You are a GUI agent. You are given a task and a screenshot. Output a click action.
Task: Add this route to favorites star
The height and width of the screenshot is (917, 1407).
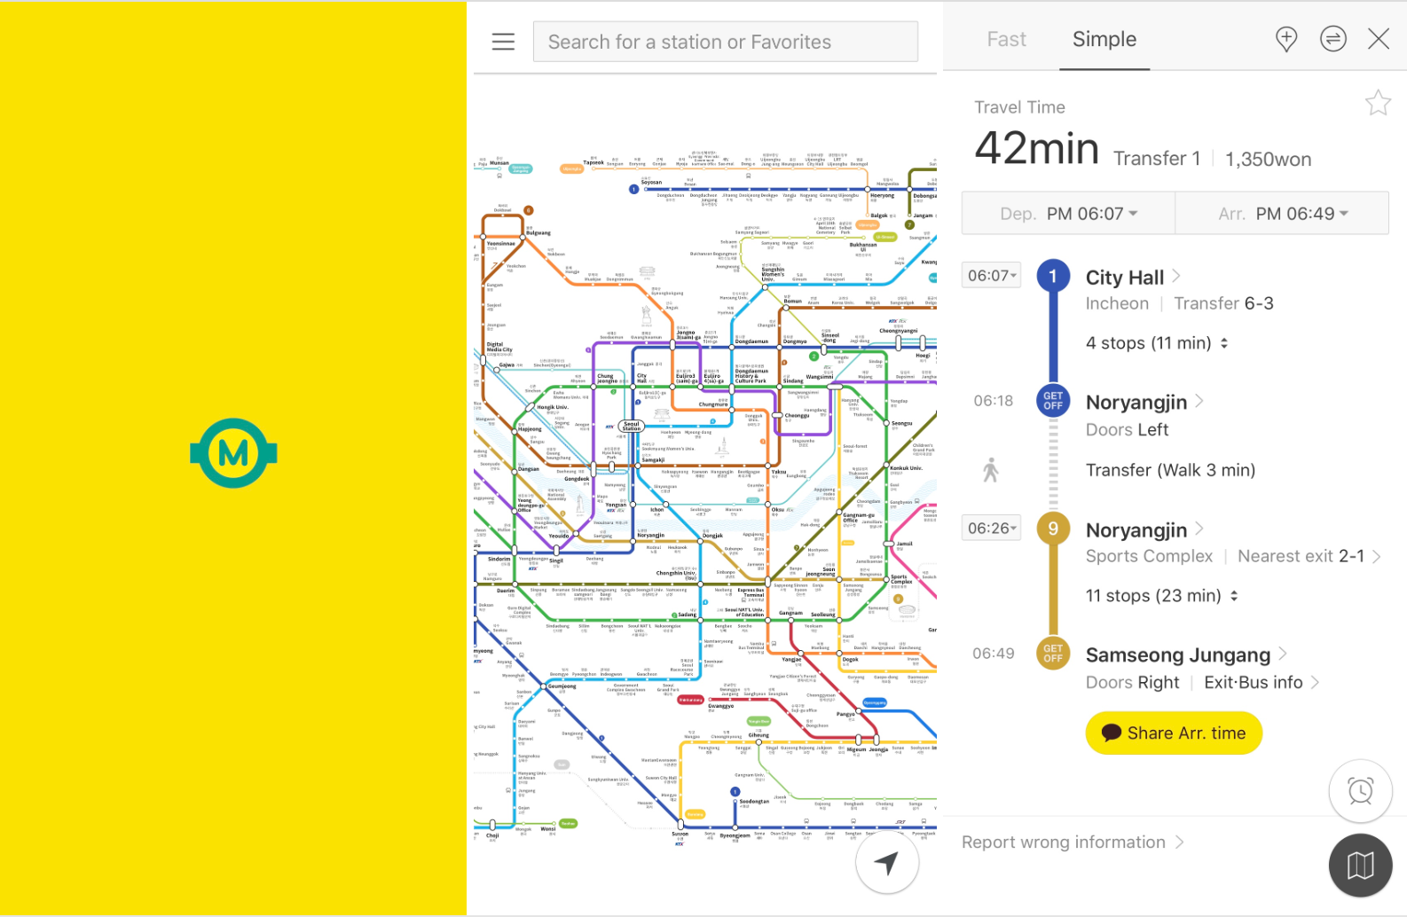click(x=1378, y=104)
